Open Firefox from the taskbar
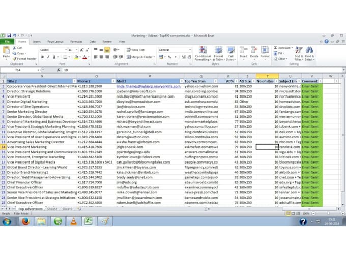Viewport: 346px width, 259px height. [25, 221]
